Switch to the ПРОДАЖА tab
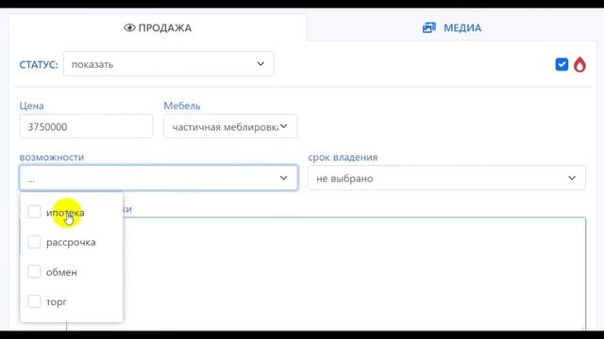 click(x=158, y=27)
